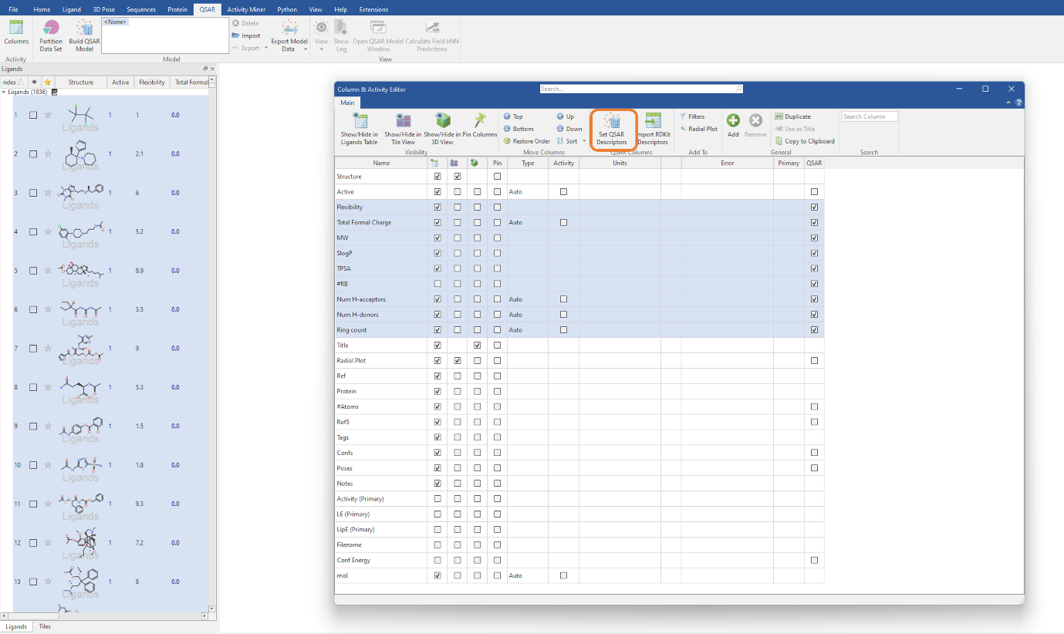Float the Ligands panel
This screenshot has width=1064, height=634.
(x=205, y=69)
